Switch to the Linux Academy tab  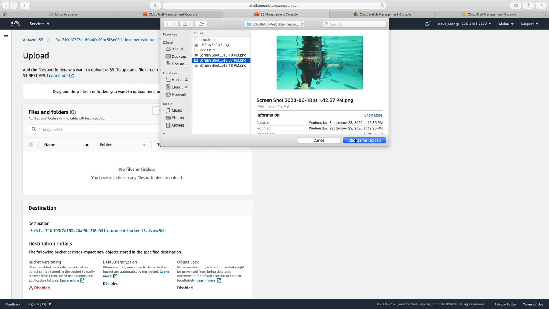(64, 14)
